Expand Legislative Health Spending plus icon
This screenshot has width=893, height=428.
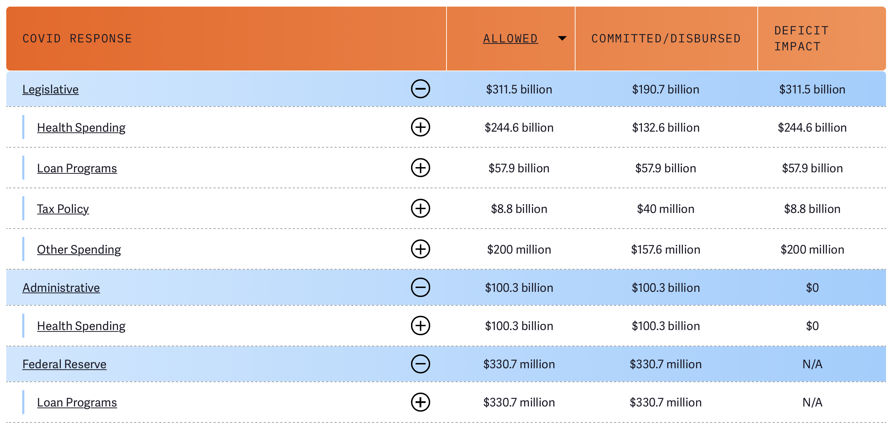(x=420, y=127)
